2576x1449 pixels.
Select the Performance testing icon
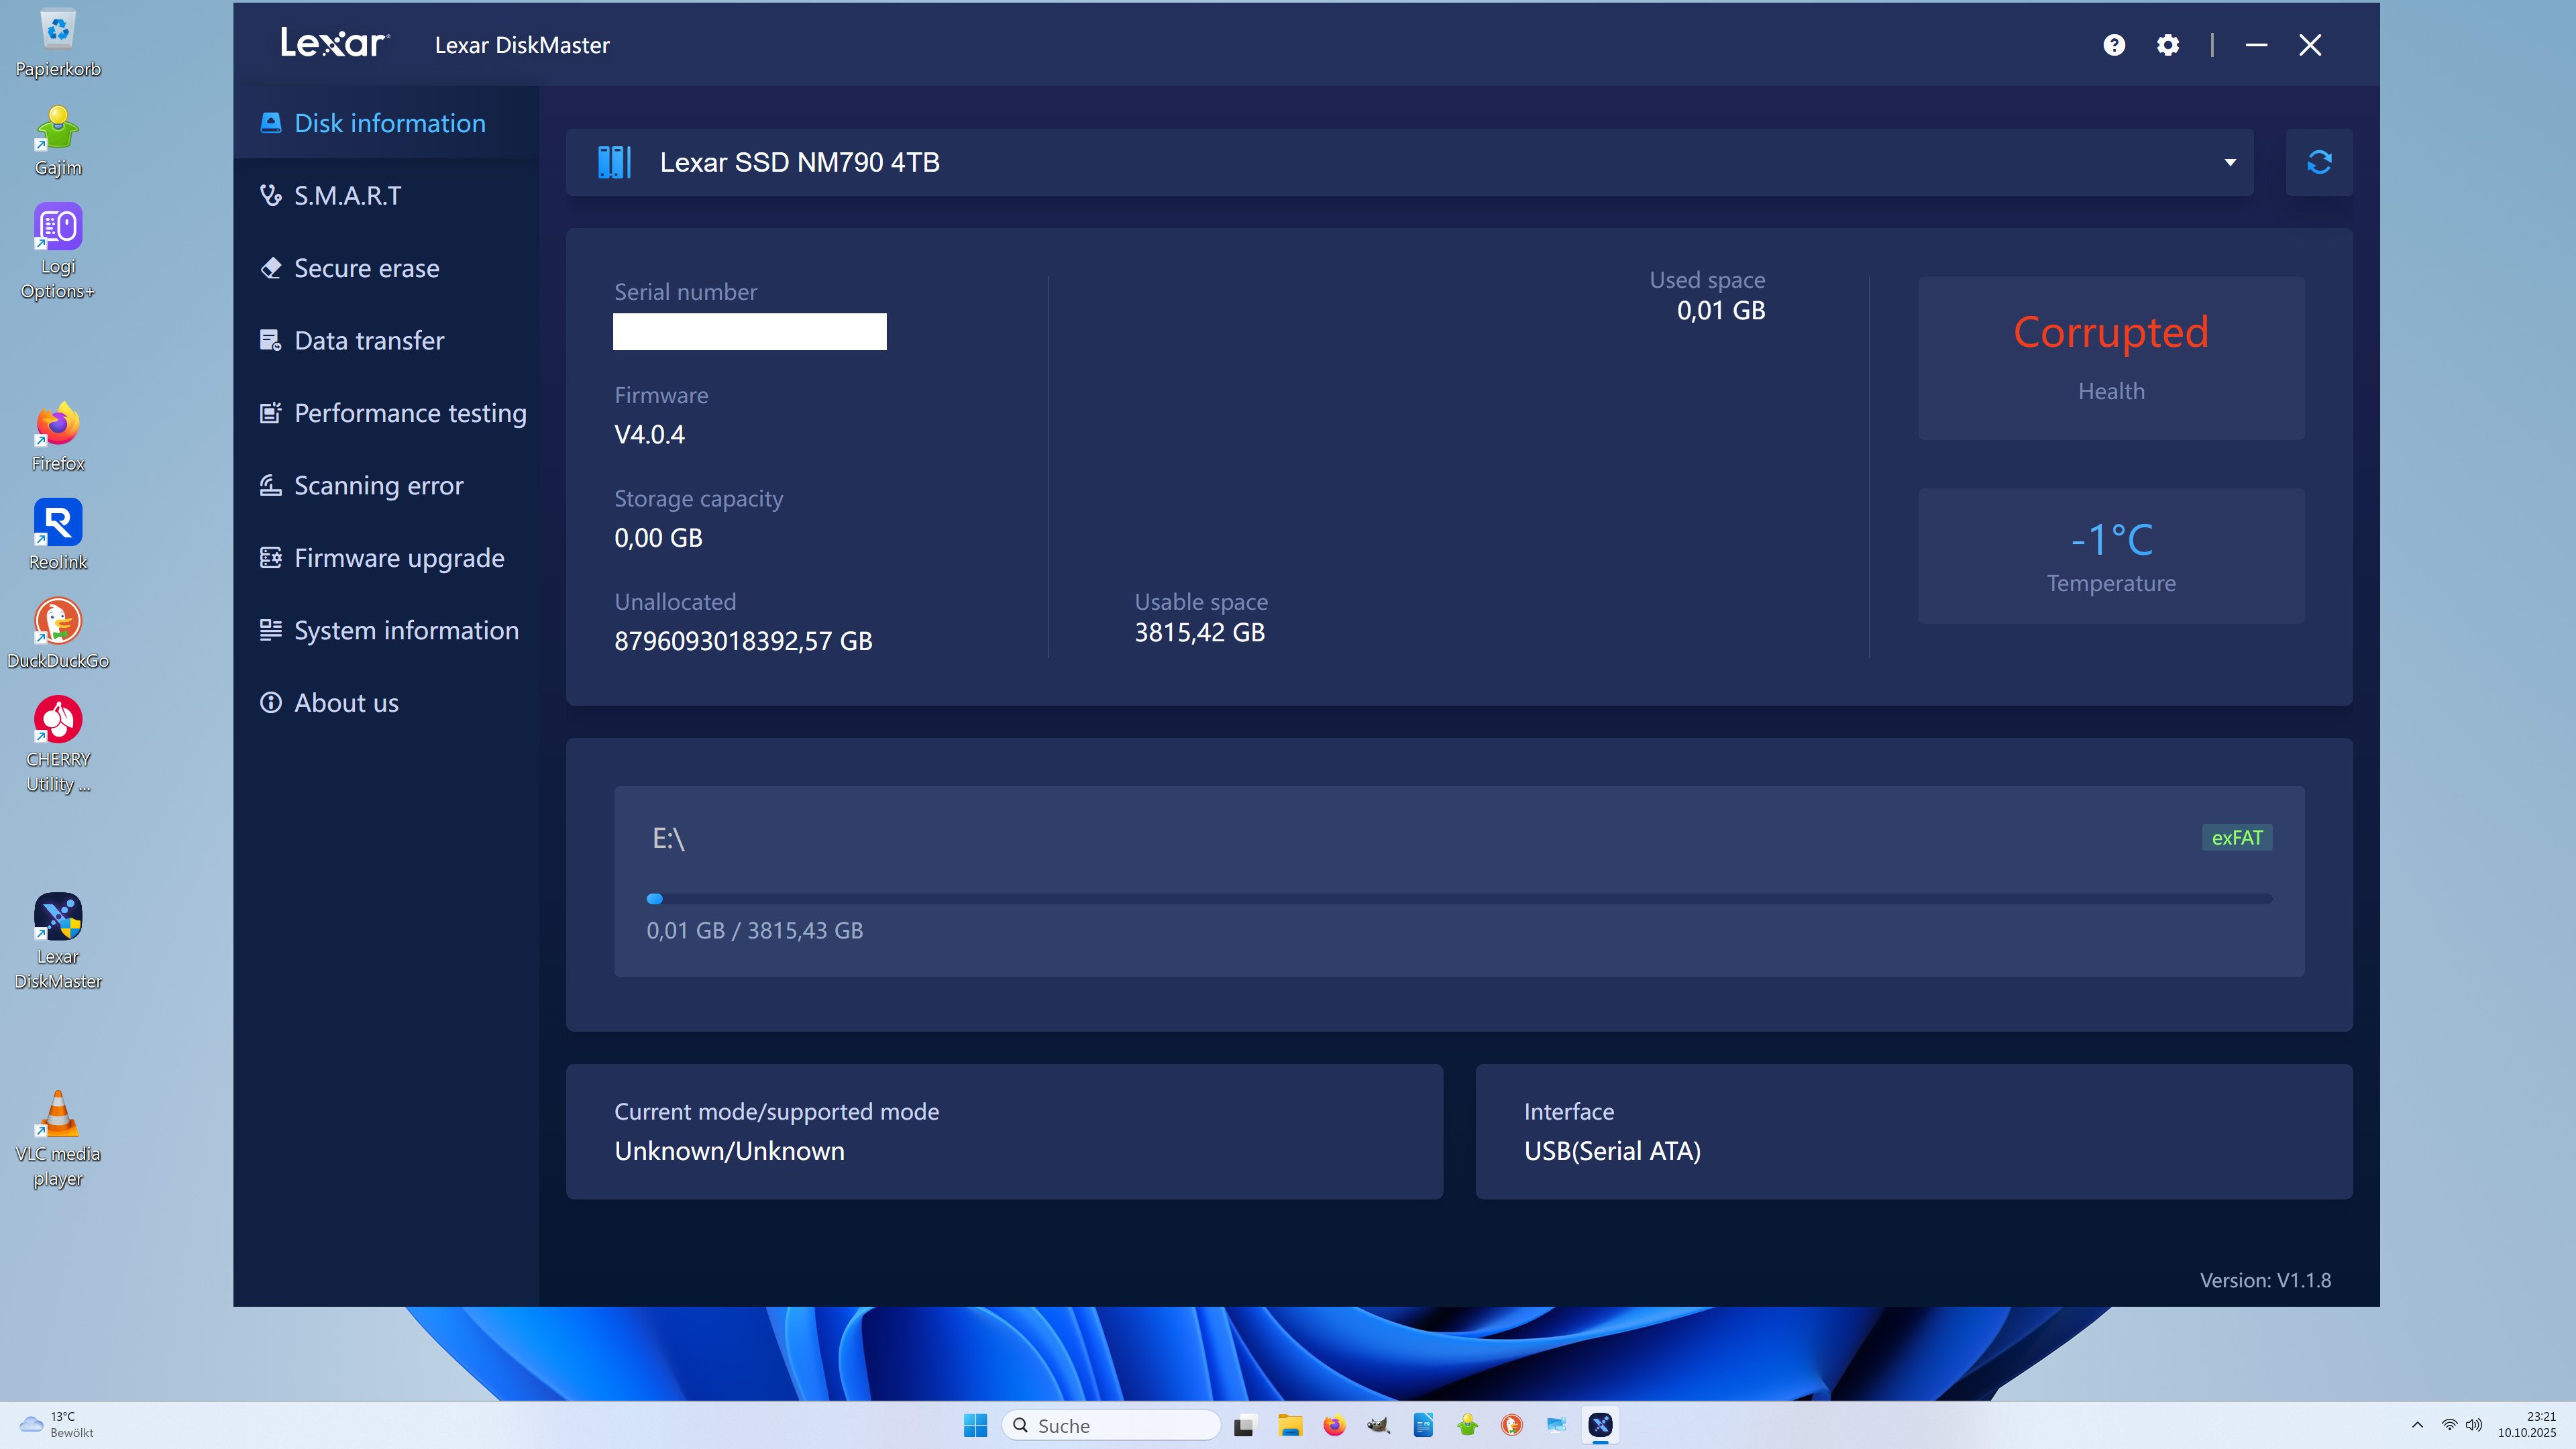[x=270, y=412]
